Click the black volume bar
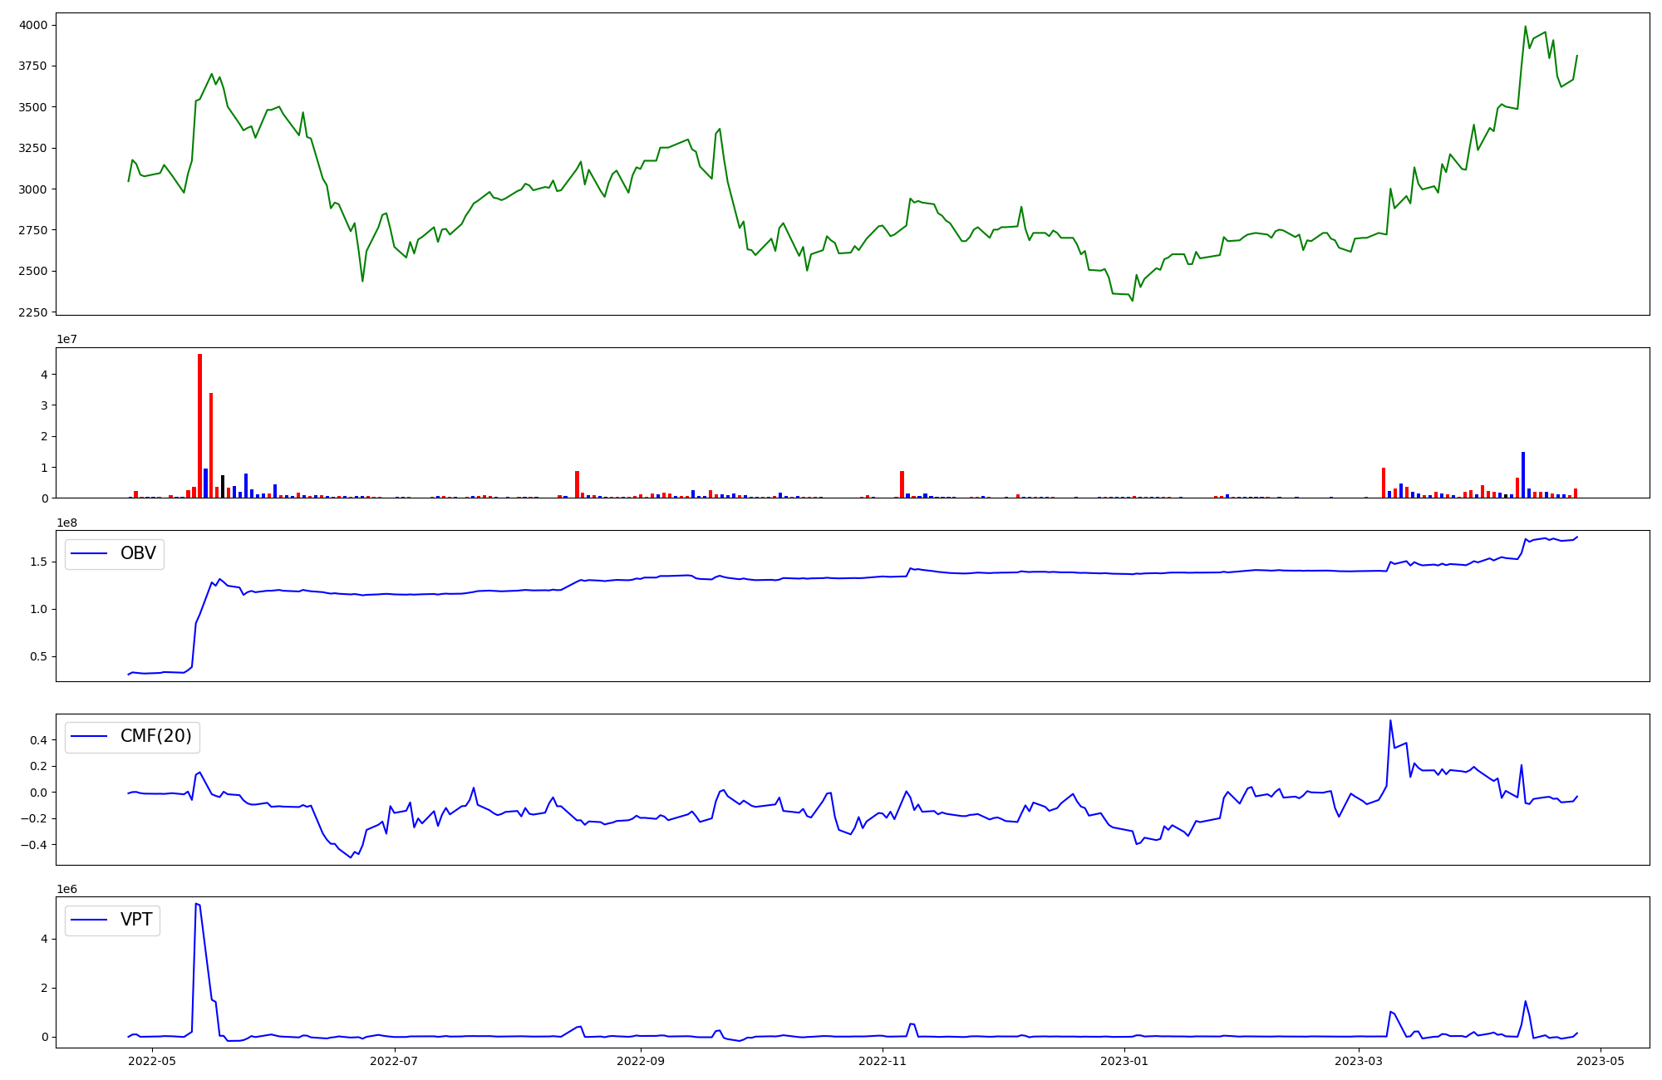Screen dimensions: 1662x1080 [x=223, y=487]
